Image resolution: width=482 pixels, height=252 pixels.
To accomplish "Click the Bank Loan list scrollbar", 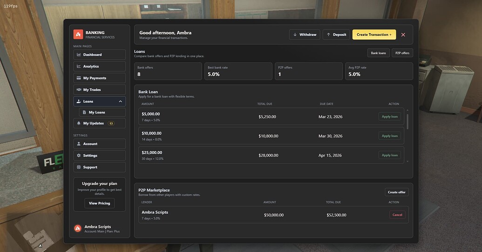I will point(407,122).
